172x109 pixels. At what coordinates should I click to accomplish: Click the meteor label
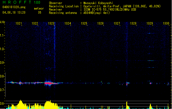click(x=39, y=8)
